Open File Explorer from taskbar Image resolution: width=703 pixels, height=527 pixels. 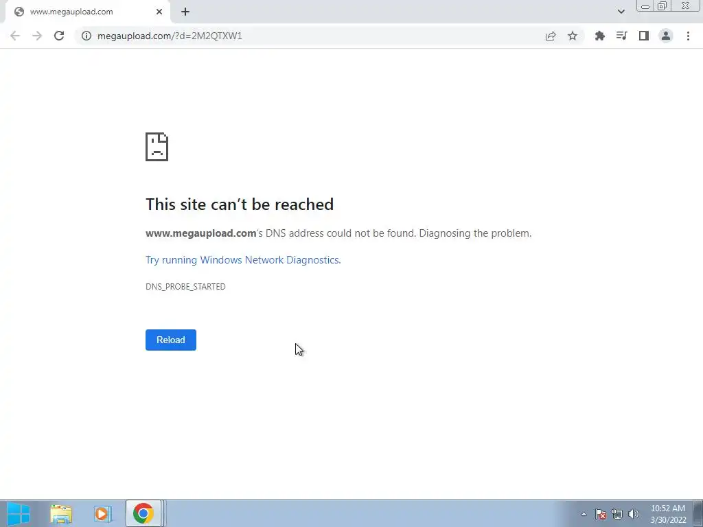pyautogui.click(x=61, y=513)
